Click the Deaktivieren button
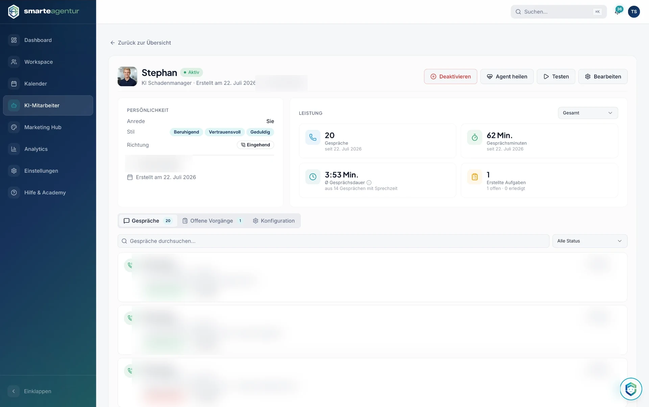 pos(451,76)
